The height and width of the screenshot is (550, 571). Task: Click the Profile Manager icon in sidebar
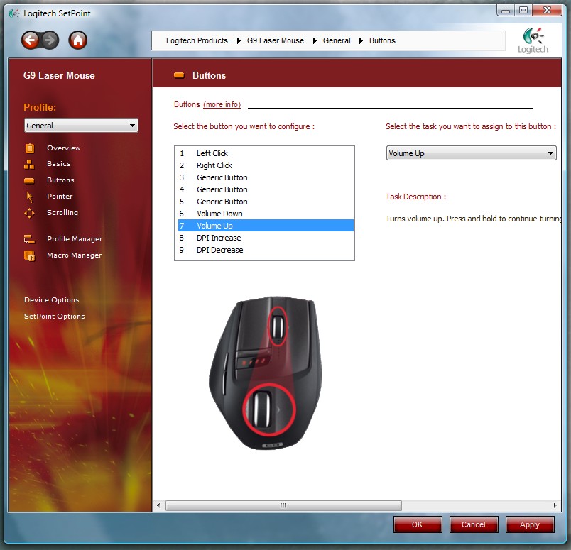(x=30, y=239)
